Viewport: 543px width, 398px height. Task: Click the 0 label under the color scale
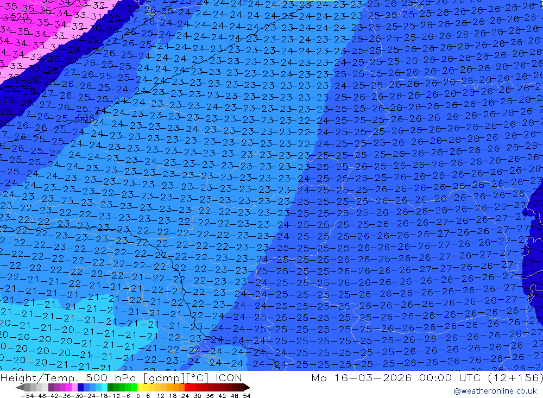[x=138, y=396]
